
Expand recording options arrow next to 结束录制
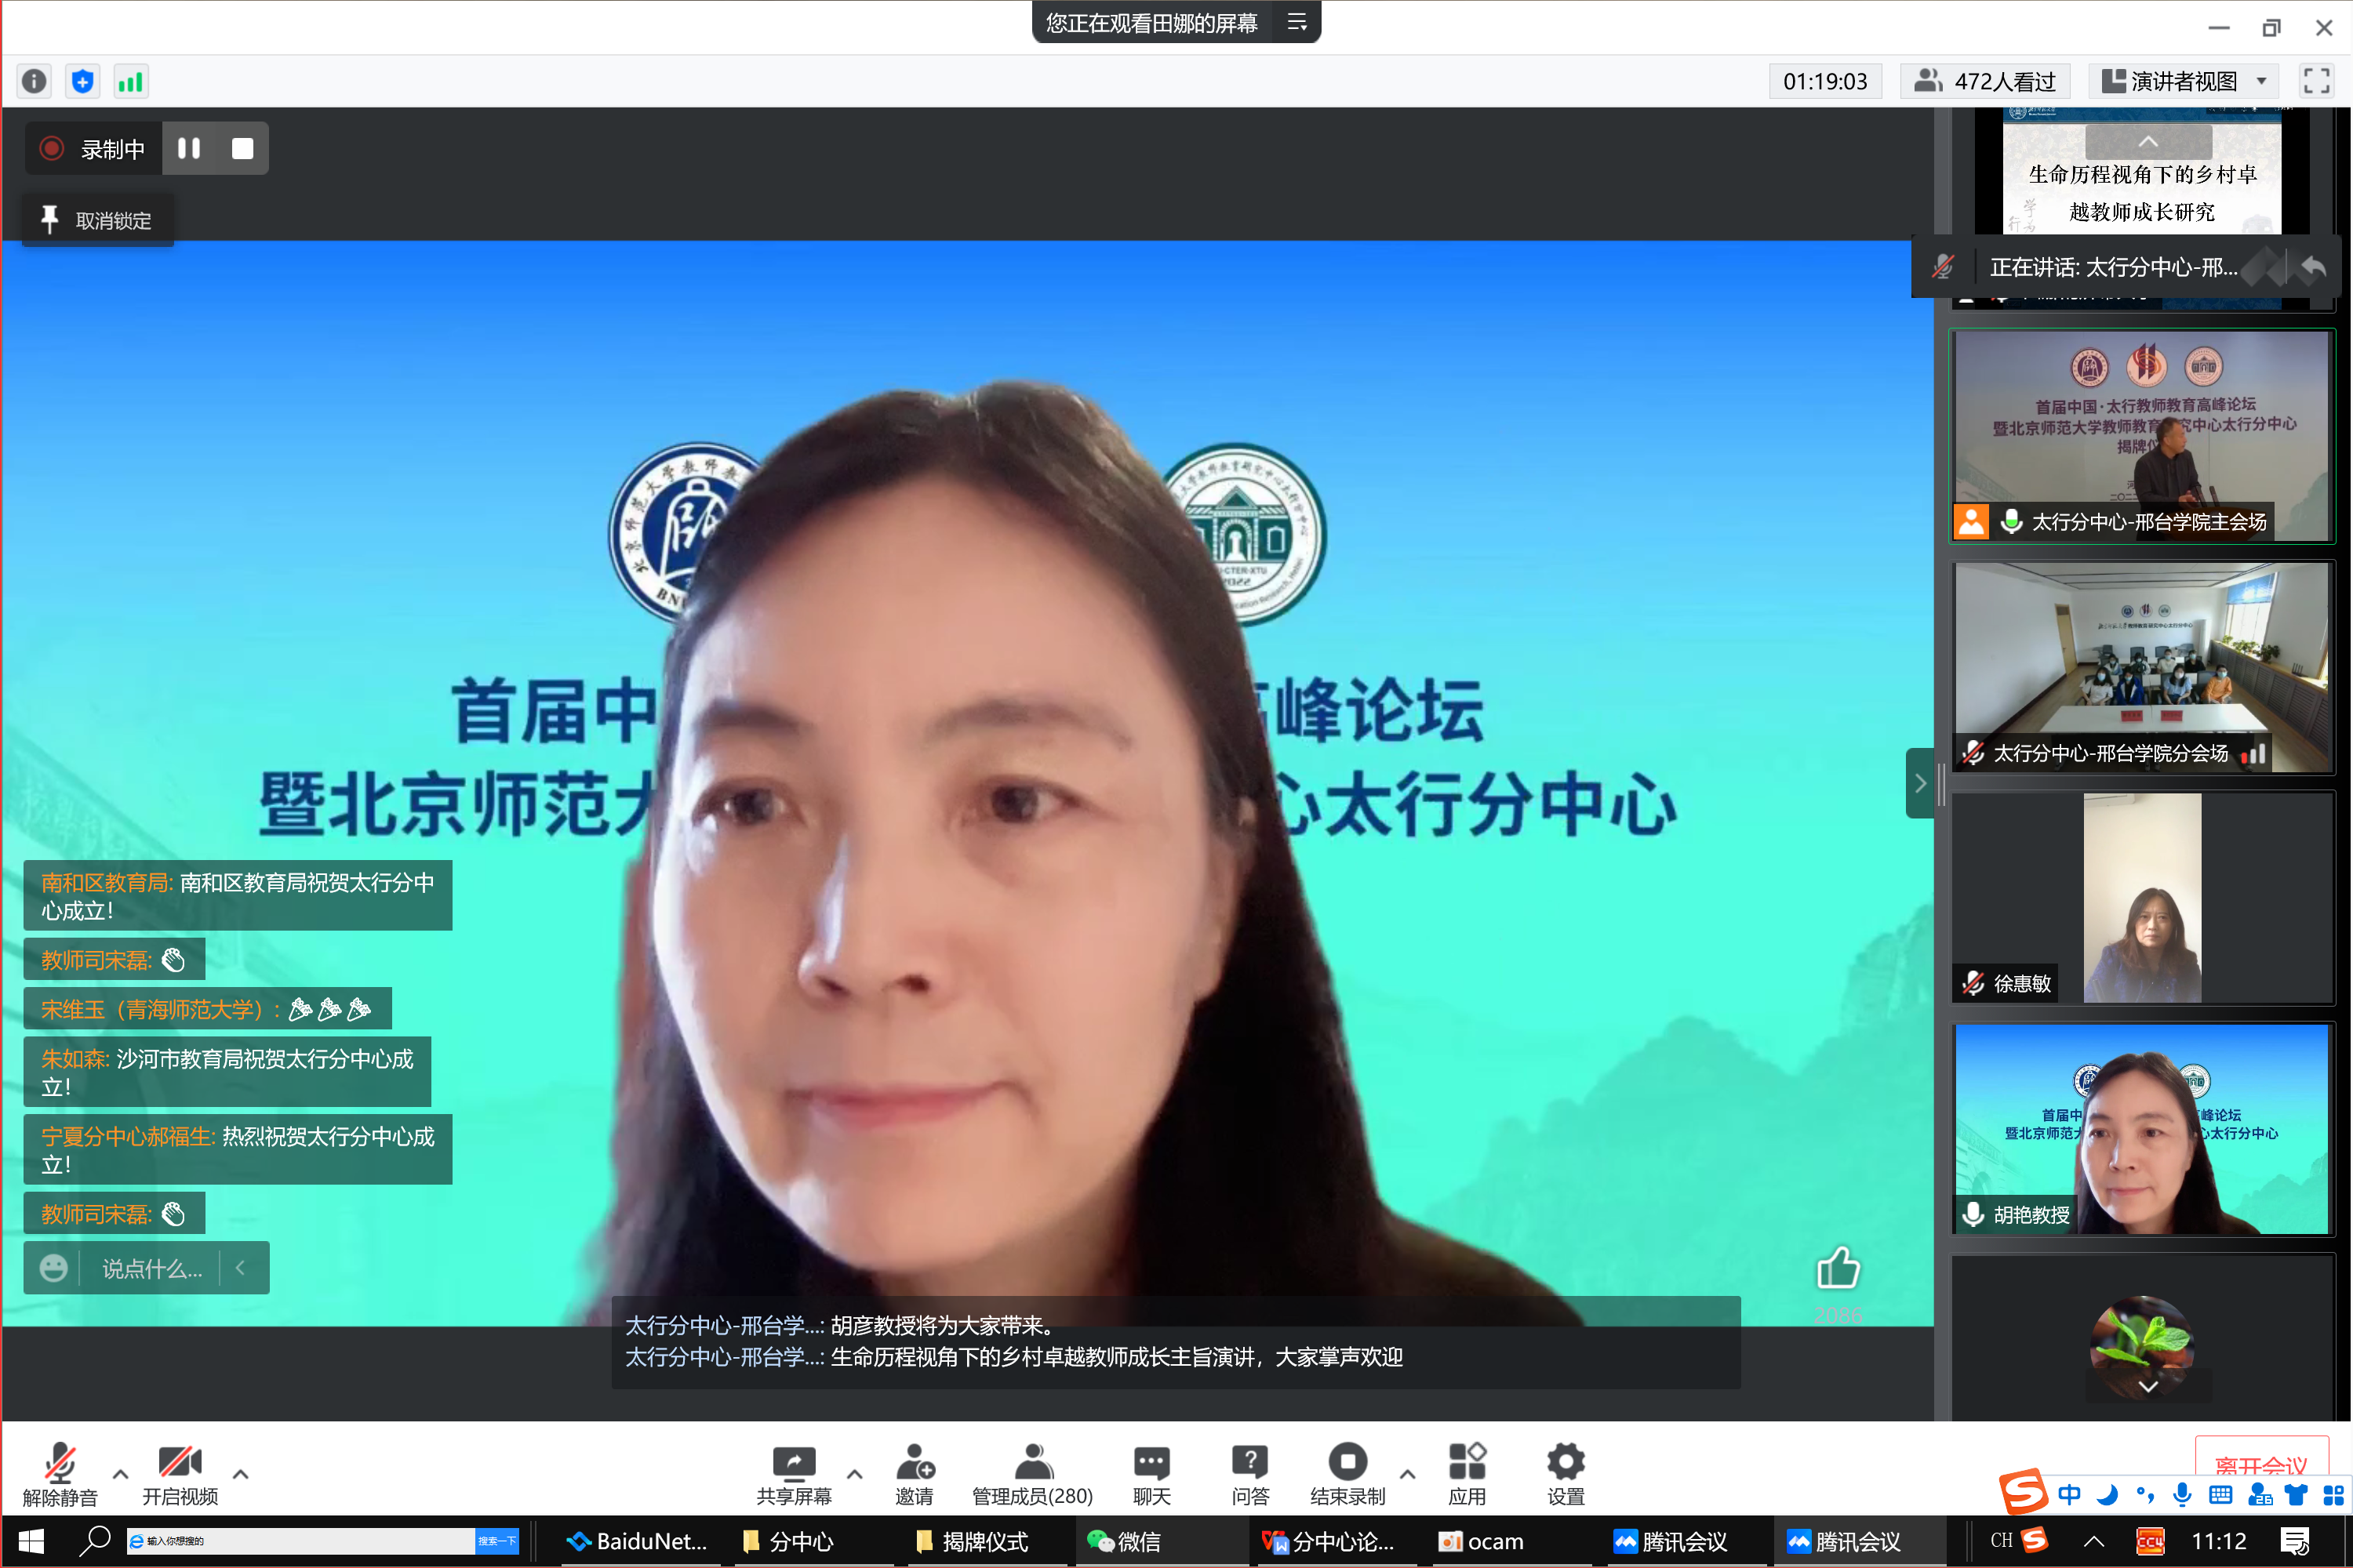pyautogui.click(x=1408, y=1474)
